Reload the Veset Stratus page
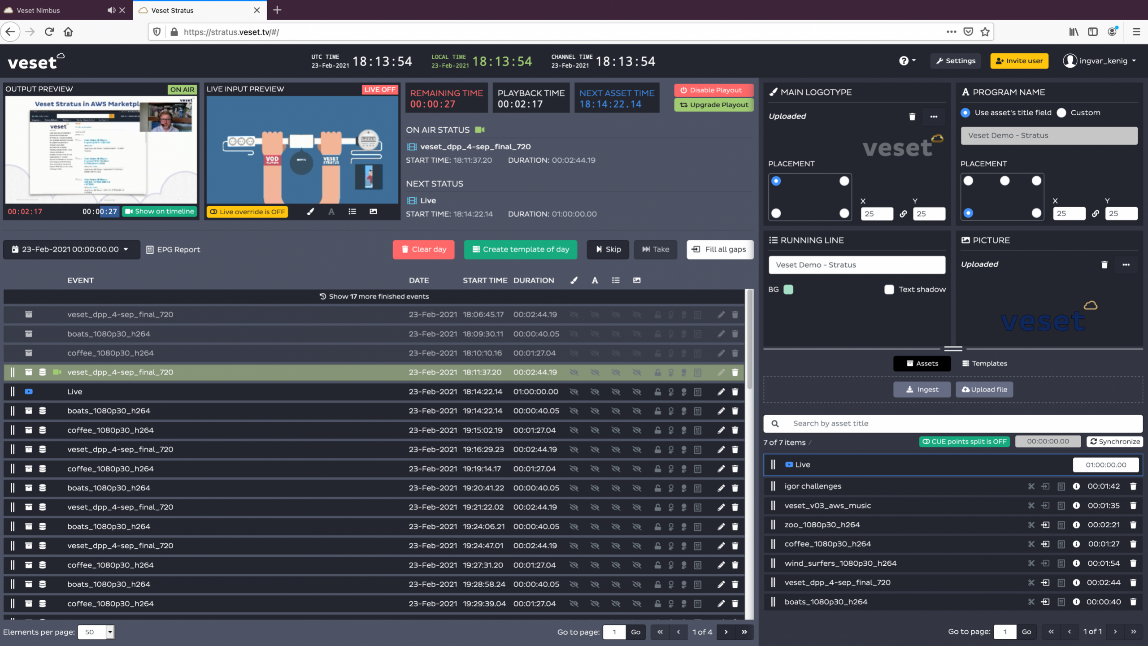The height and width of the screenshot is (646, 1148). pyautogui.click(x=49, y=32)
